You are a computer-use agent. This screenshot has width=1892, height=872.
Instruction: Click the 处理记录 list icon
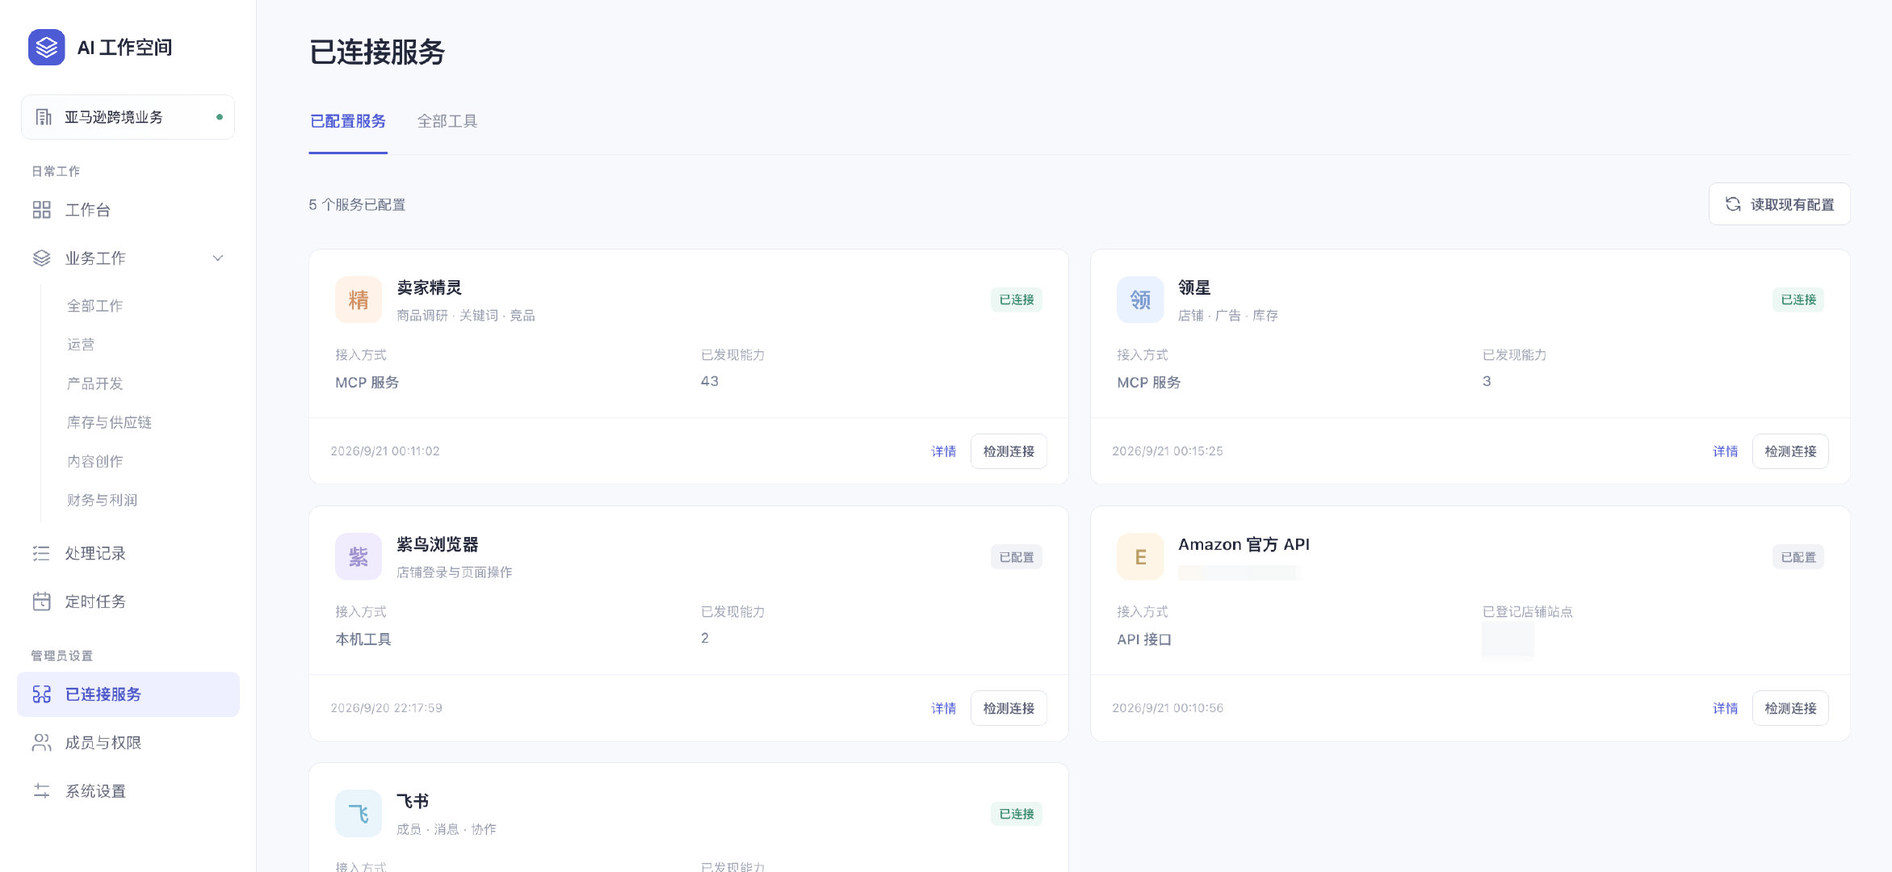coord(42,553)
